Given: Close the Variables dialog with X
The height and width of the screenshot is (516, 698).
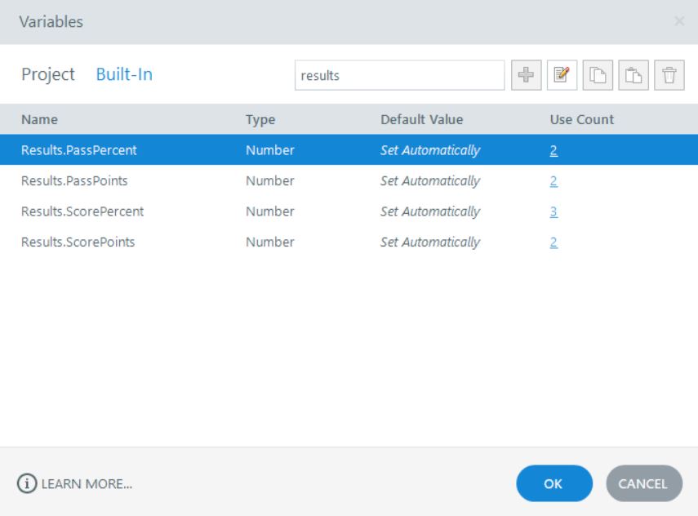Looking at the screenshot, I should [x=679, y=22].
